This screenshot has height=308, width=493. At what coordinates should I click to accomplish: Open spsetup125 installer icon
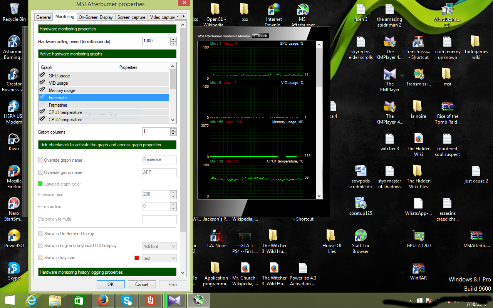361,206
